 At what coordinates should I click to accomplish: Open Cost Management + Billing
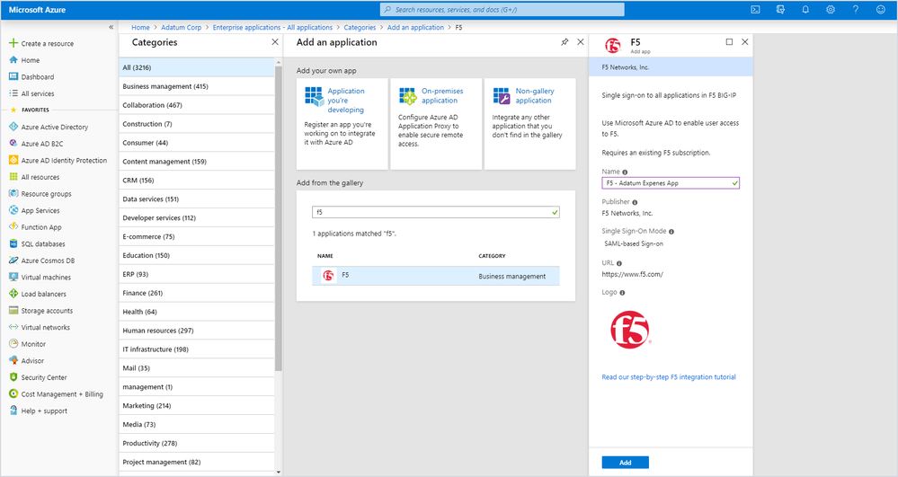point(56,394)
